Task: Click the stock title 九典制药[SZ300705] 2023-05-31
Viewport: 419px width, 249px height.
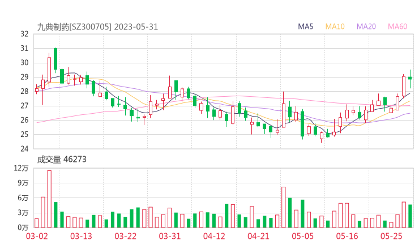Action: coord(97,27)
